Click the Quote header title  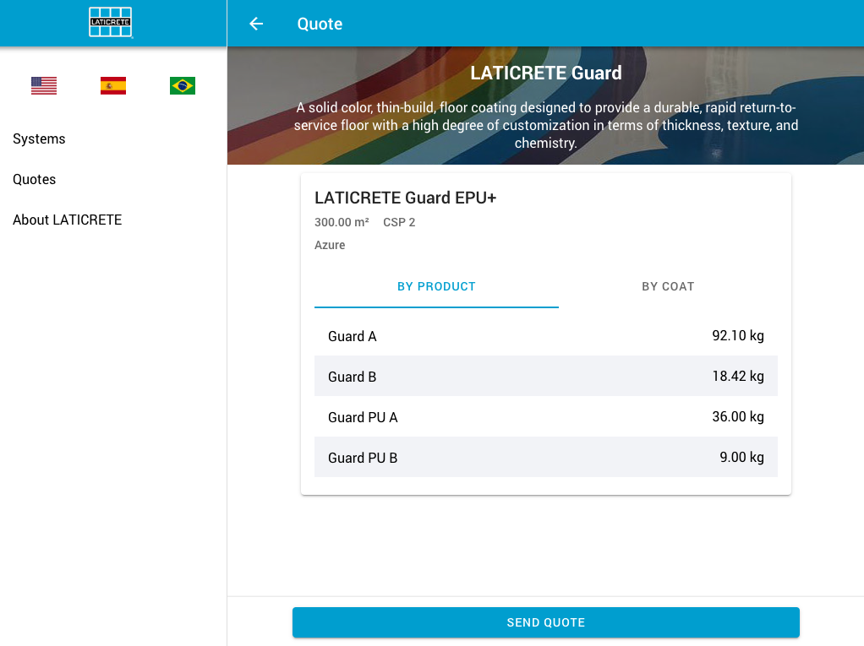(x=320, y=24)
